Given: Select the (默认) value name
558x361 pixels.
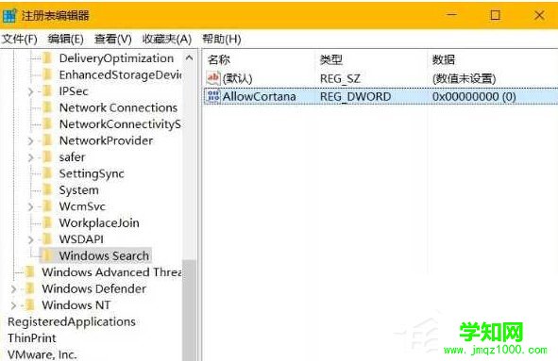Looking at the screenshot, I should pos(237,78).
